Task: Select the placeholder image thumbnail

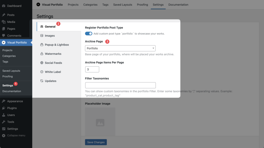Action: [100, 121]
